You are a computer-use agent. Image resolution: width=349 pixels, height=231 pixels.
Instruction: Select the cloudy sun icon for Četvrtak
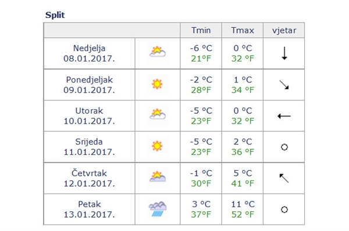[158, 177]
